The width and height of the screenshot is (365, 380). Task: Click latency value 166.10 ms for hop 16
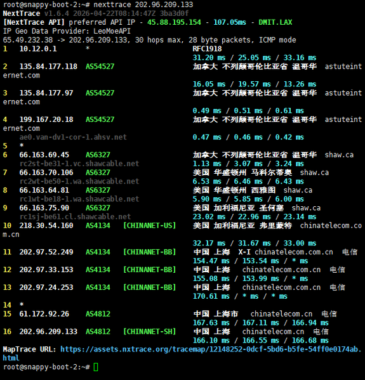click(211, 340)
